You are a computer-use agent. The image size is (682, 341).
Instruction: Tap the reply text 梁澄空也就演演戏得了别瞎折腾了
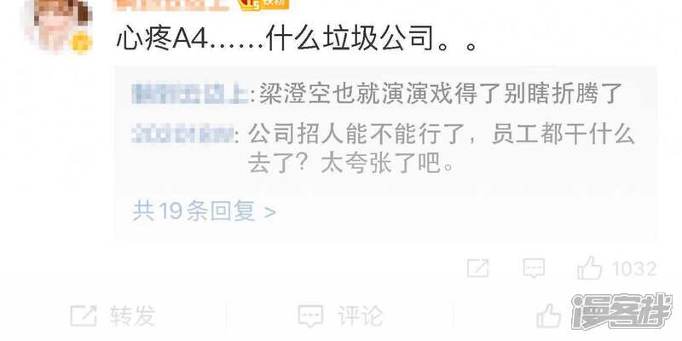tap(441, 94)
